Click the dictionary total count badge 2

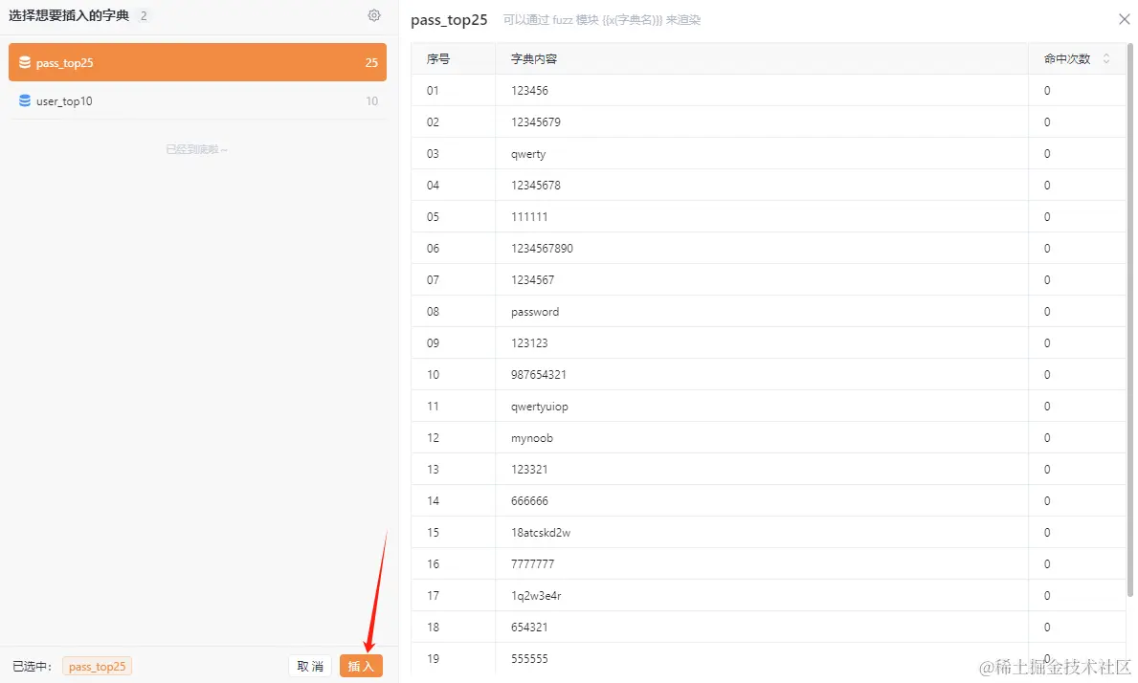[x=144, y=15]
